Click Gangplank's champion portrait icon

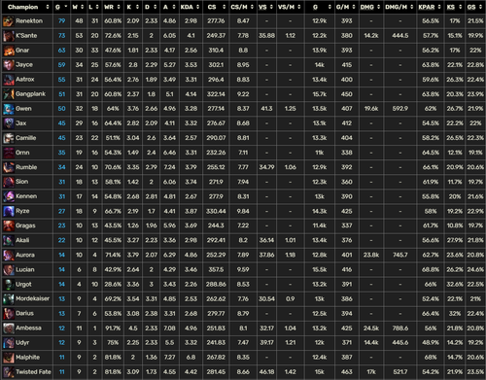(x=9, y=94)
